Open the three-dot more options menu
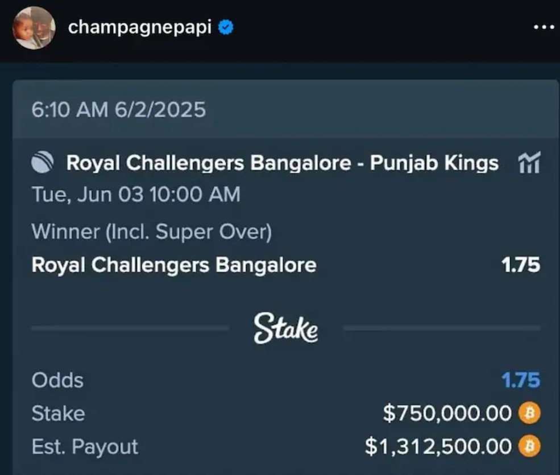This screenshot has height=475, width=560. (x=544, y=27)
